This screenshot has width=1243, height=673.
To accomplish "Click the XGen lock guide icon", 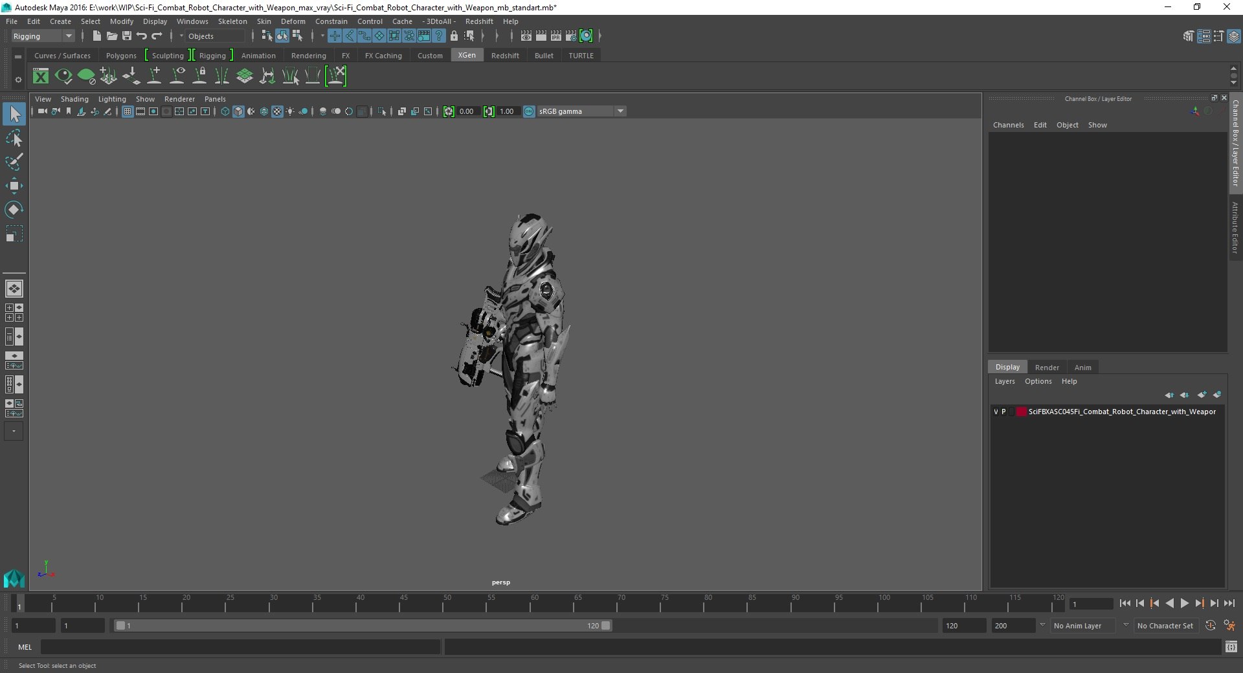I will tap(200, 76).
